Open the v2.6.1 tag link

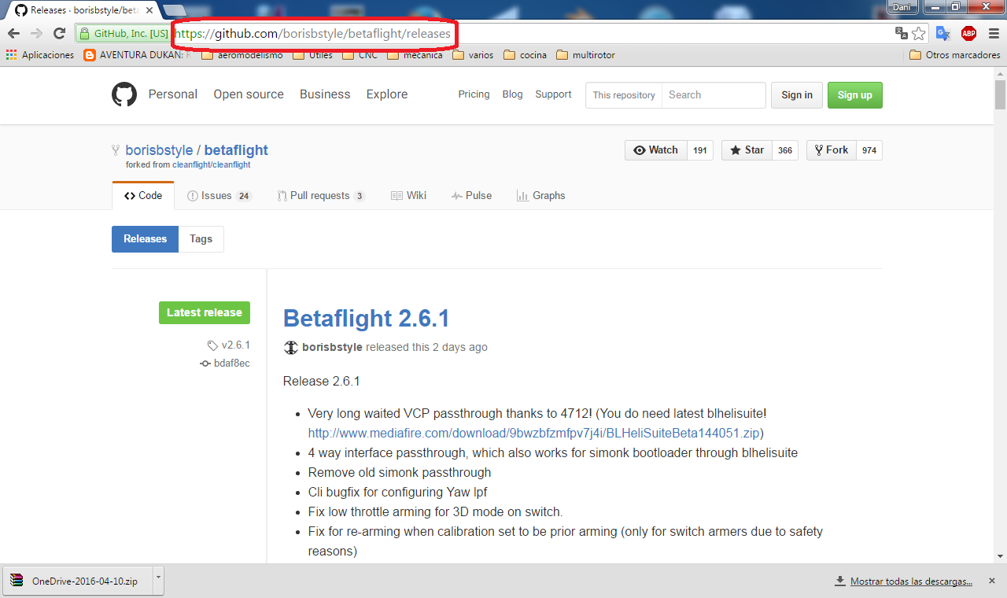pos(229,345)
